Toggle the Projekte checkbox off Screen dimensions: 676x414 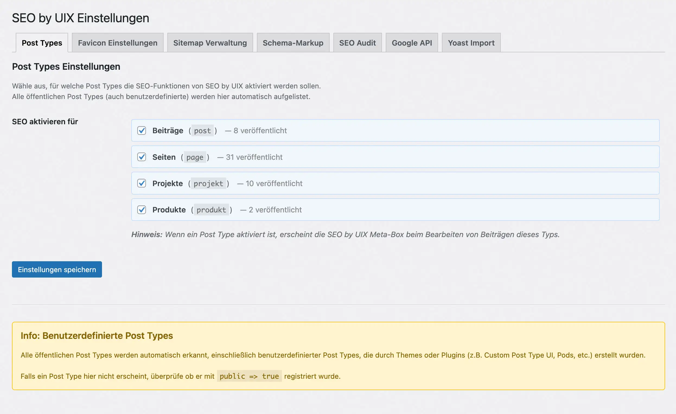(x=142, y=183)
